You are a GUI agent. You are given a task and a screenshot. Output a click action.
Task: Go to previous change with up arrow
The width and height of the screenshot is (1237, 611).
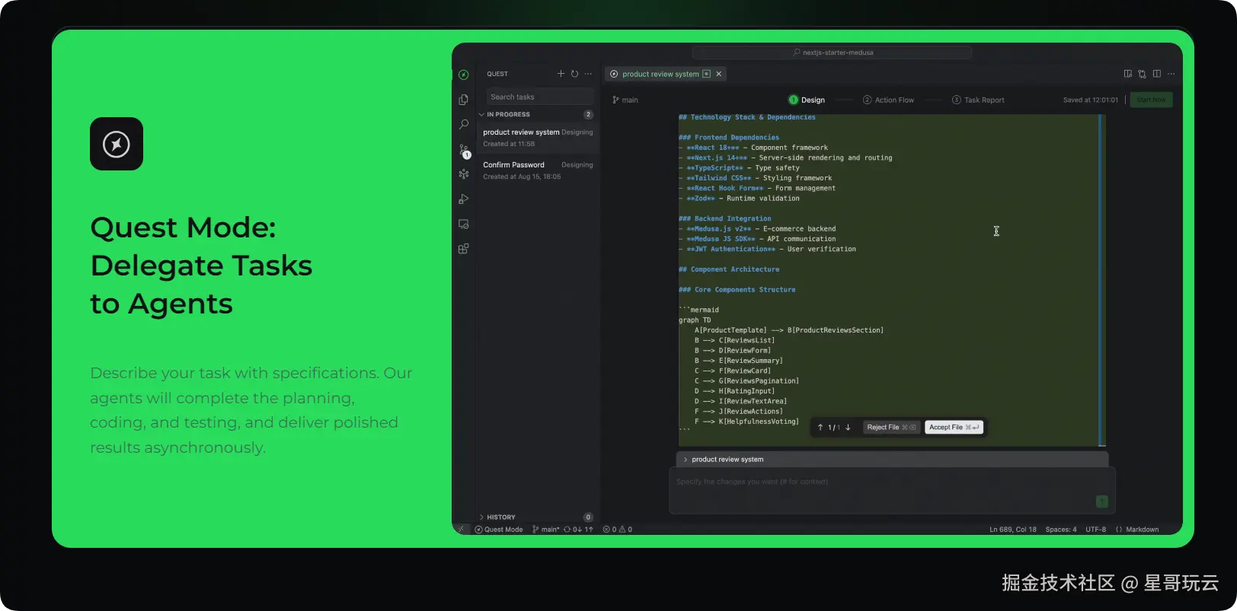820,428
